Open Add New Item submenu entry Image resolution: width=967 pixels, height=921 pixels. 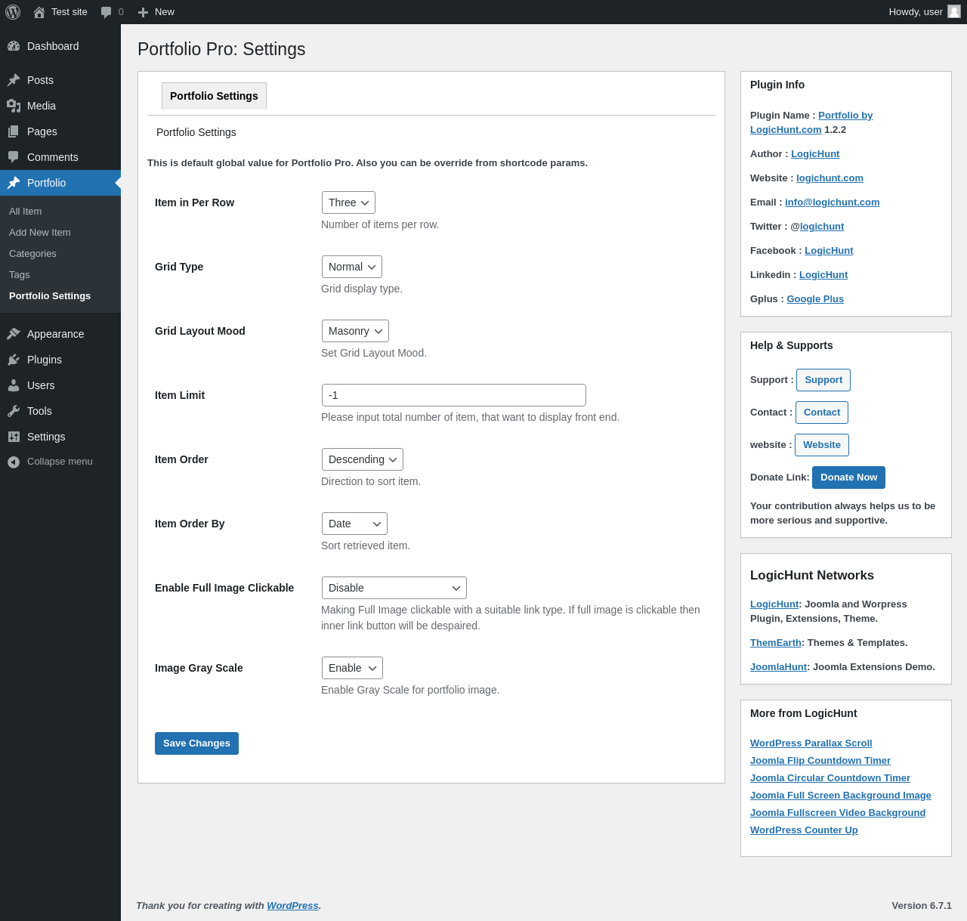click(60, 233)
